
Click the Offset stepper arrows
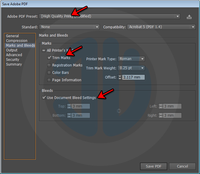coord(120,77)
